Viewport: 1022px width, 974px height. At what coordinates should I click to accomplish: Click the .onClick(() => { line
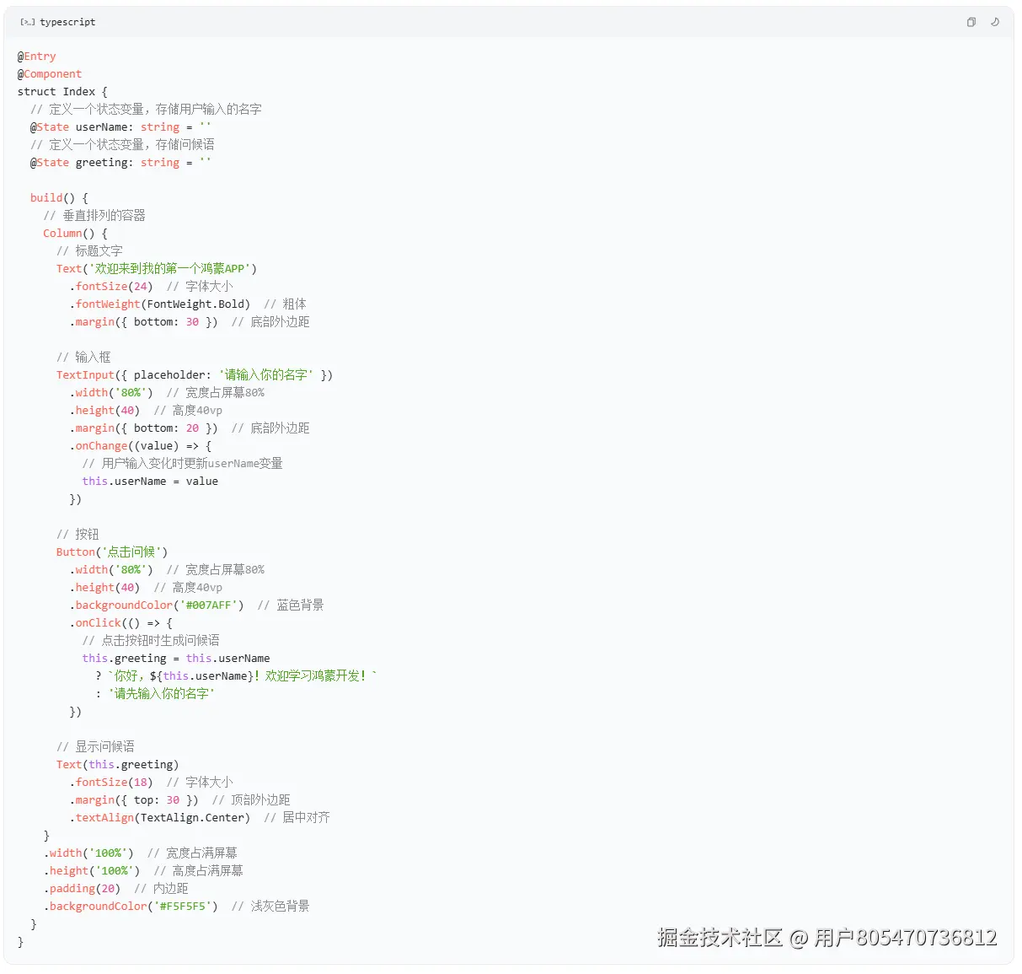[121, 623]
